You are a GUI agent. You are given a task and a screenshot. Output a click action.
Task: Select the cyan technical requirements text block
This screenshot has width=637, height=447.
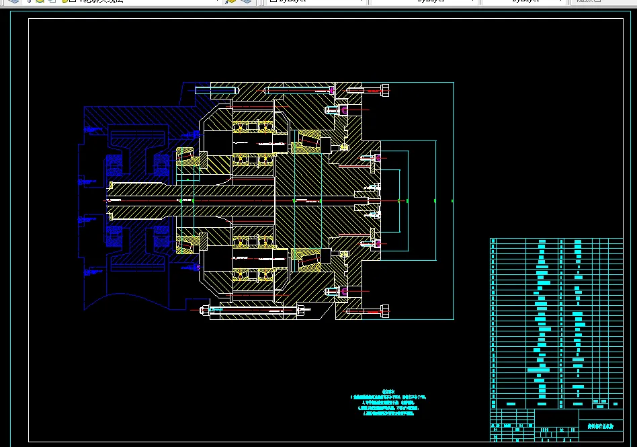[x=388, y=403]
